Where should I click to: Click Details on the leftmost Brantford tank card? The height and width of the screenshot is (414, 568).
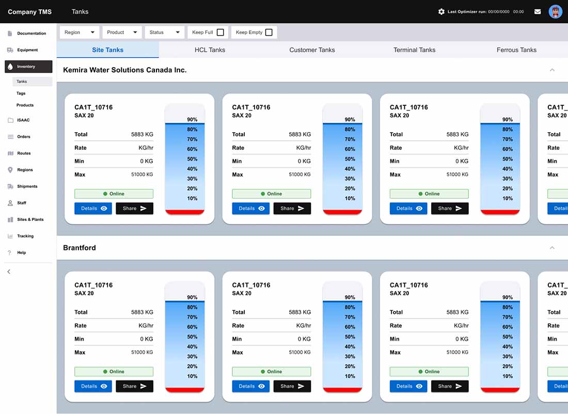point(93,386)
